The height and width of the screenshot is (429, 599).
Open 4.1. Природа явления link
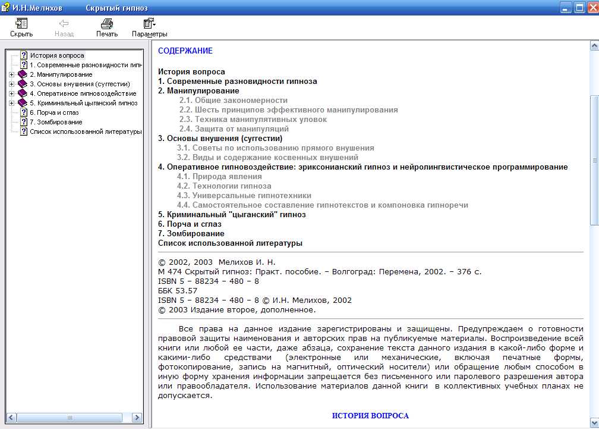pos(219,177)
